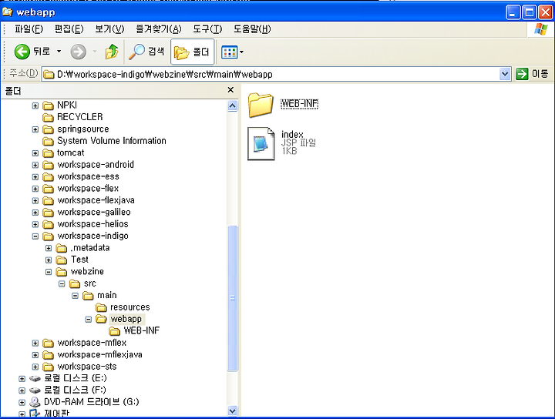Viewport: 555px width, 419px height.
Task: Select the workspace-indigo folder icon
Action: click(48, 236)
